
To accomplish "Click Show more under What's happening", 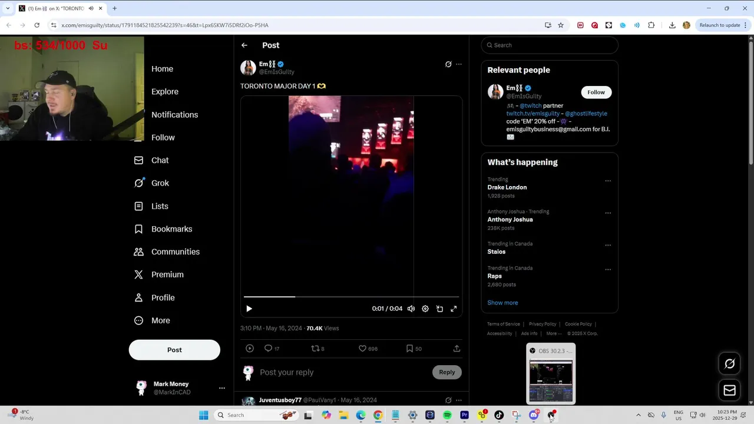I will click(x=502, y=303).
